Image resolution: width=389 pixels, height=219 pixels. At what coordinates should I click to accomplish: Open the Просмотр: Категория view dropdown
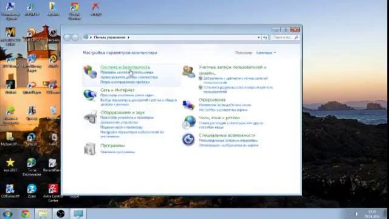click(266, 53)
